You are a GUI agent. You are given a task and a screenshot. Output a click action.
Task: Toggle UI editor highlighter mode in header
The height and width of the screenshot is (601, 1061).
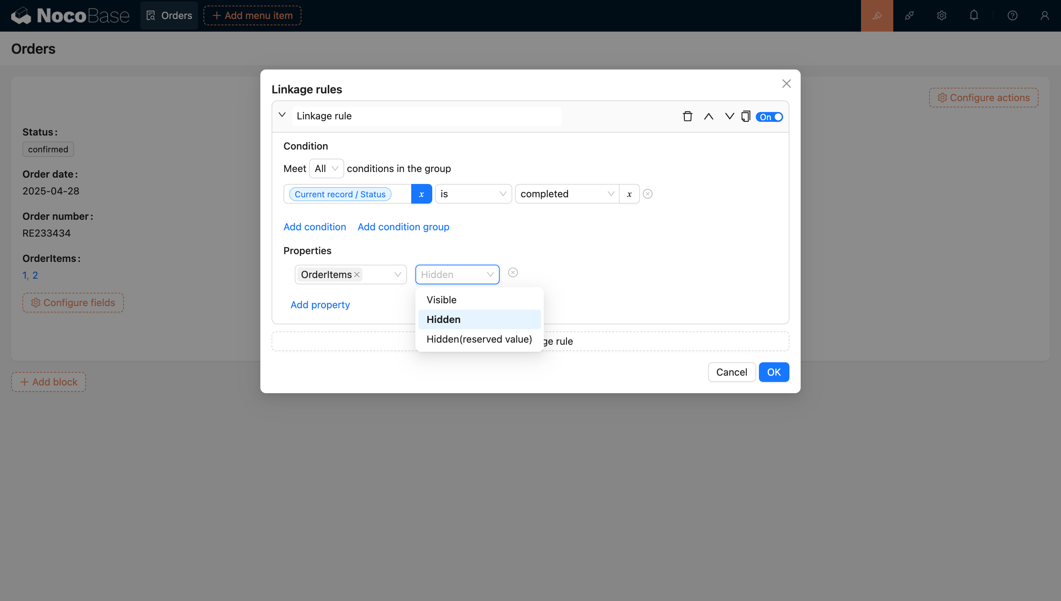pyautogui.click(x=876, y=16)
